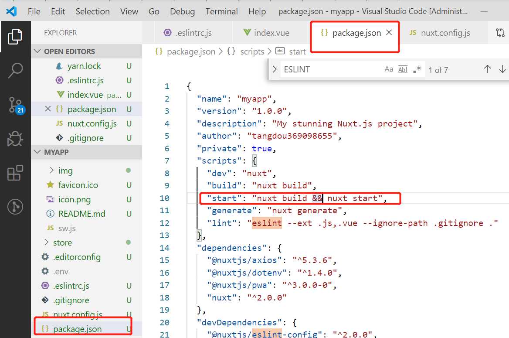The width and height of the screenshot is (509, 338).
Task: Go to next search match arrow
Action: pos(502,69)
